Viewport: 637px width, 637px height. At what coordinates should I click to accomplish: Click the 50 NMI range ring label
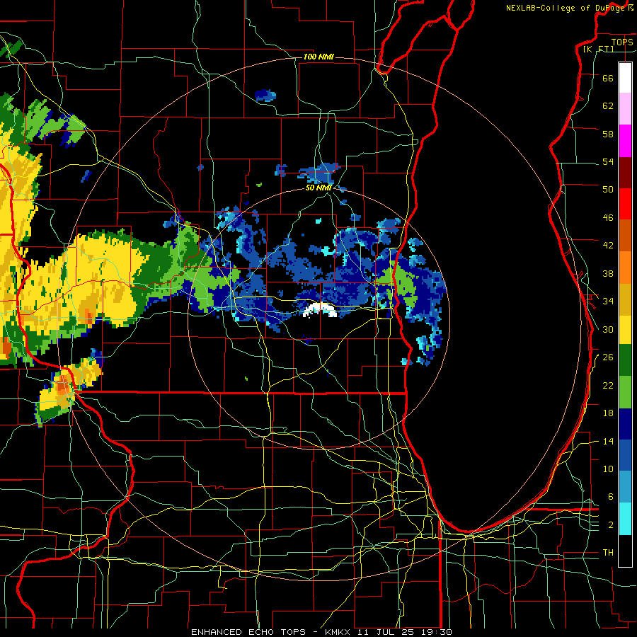coord(319,188)
